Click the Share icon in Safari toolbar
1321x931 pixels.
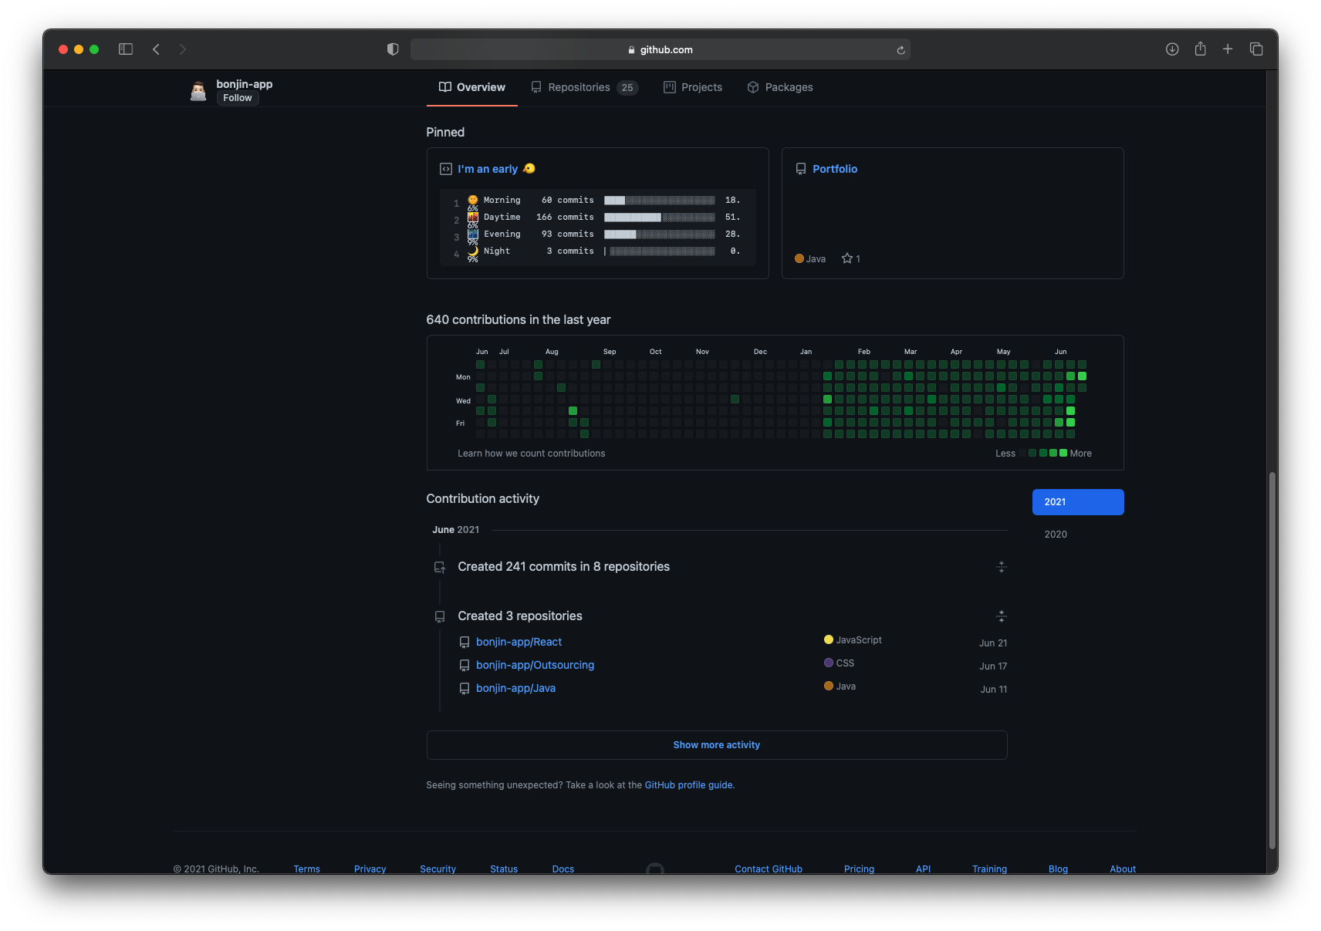(1200, 49)
